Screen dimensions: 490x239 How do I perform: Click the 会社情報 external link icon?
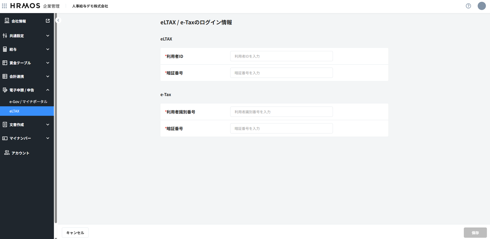pyautogui.click(x=48, y=21)
